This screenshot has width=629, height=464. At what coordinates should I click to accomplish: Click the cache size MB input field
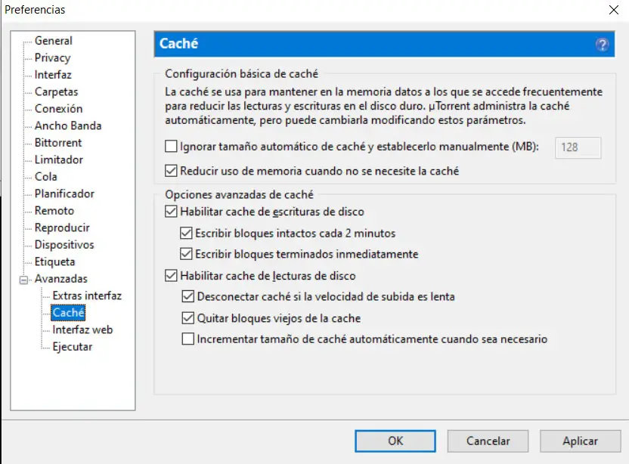coord(578,147)
